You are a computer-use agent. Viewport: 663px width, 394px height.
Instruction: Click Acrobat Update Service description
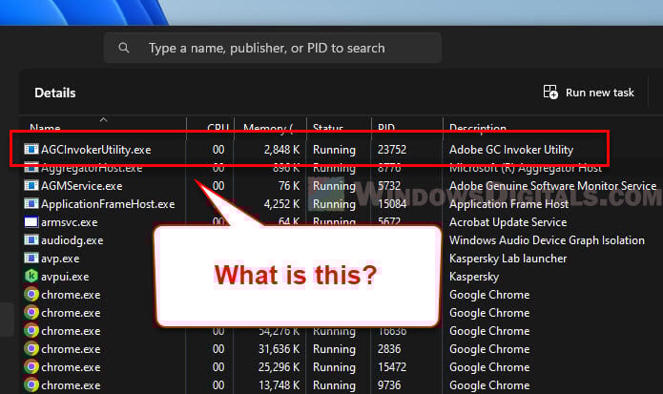[x=508, y=222]
